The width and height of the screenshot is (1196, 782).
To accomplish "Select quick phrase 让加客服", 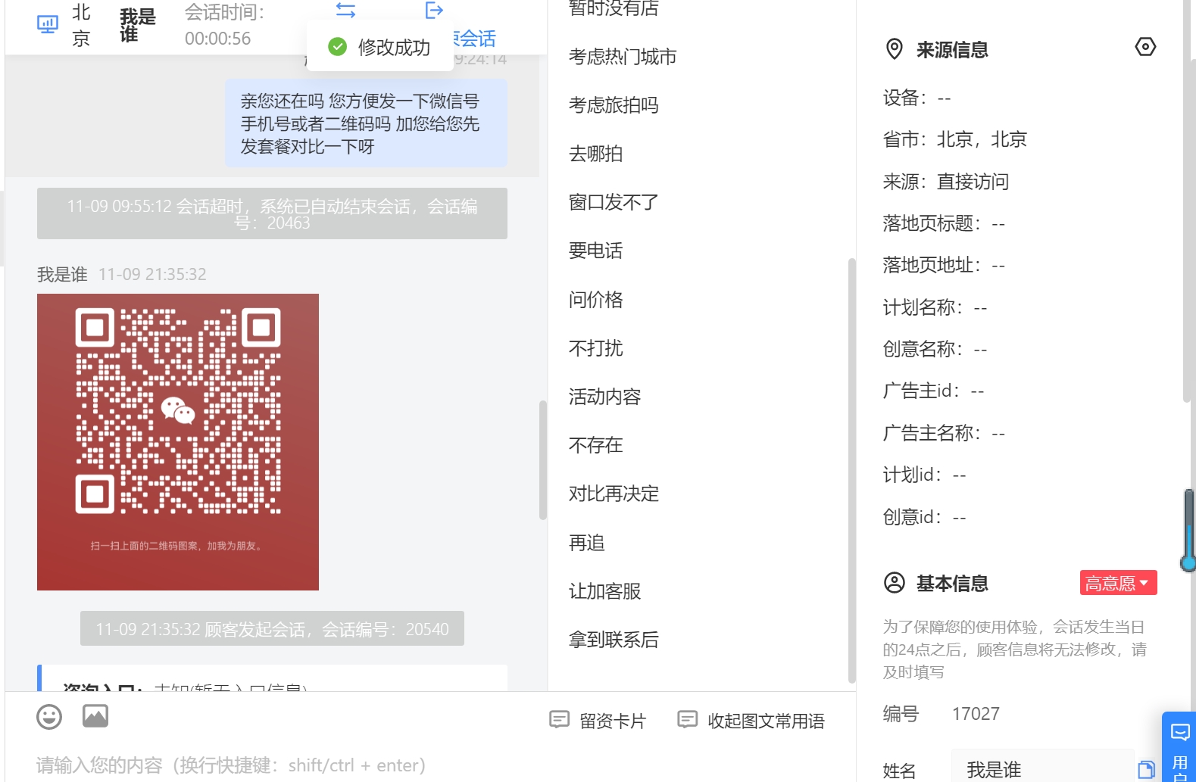I will [x=604, y=591].
